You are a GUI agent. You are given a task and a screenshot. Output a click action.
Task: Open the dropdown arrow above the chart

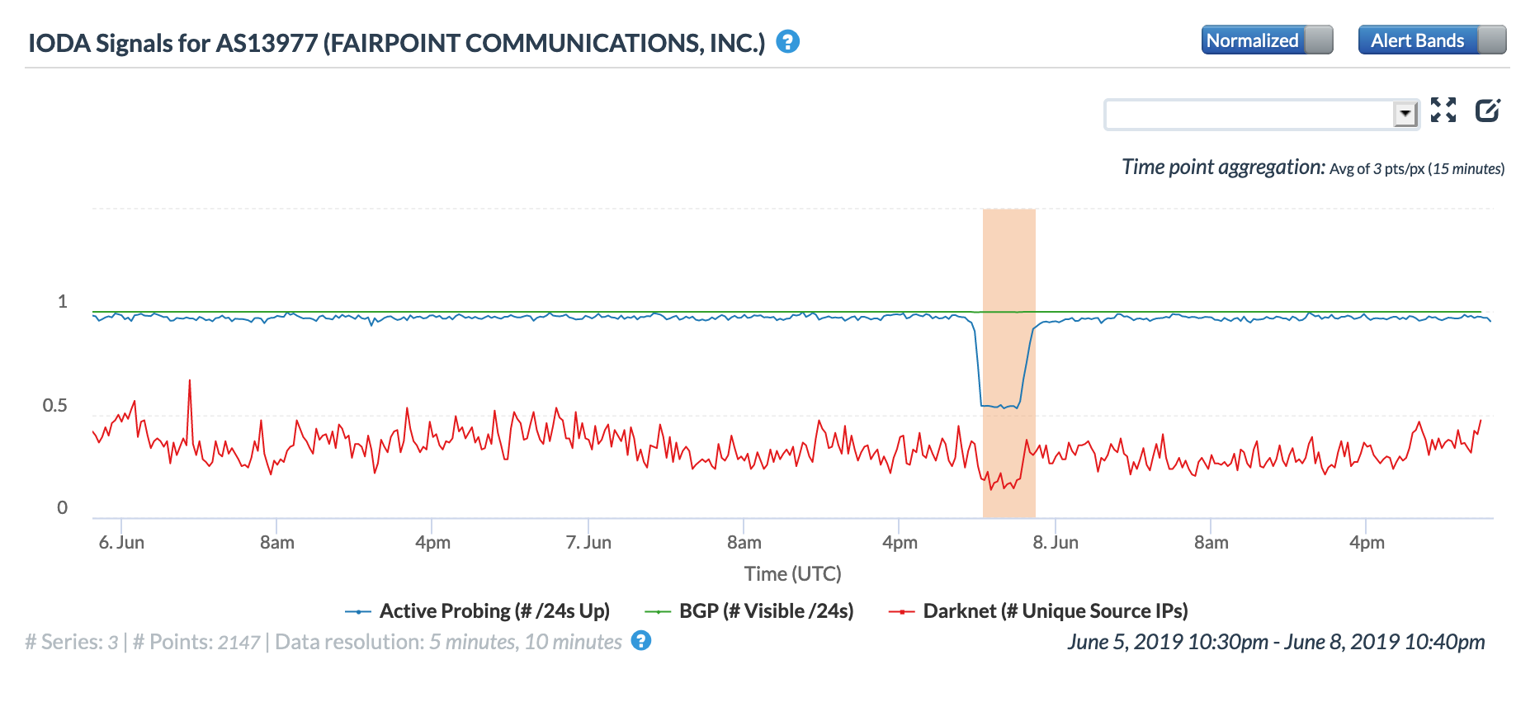1405,114
